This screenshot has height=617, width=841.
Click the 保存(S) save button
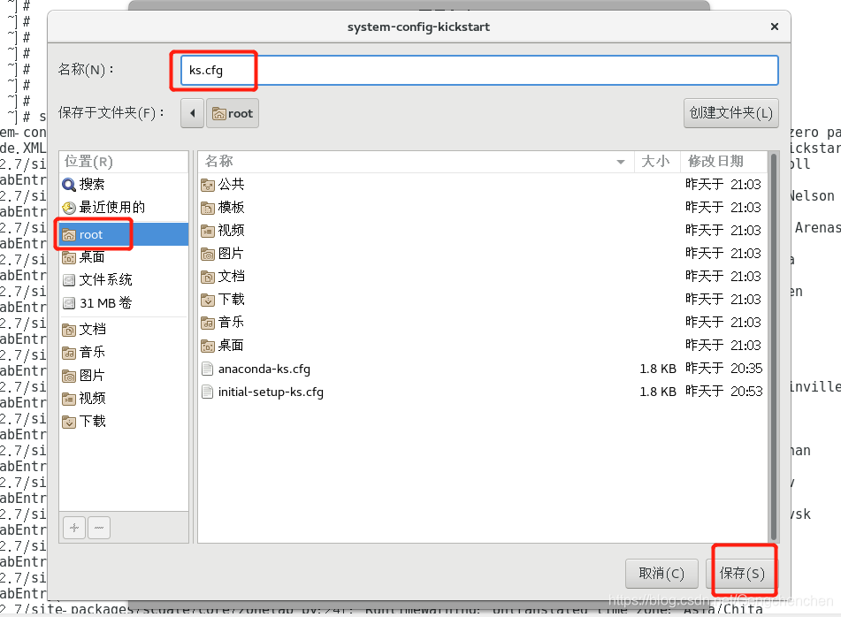click(x=742, y=574)
